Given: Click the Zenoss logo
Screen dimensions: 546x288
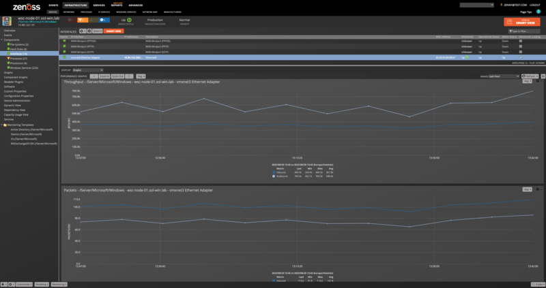Looking at the screenshot, I should [27, 7].
